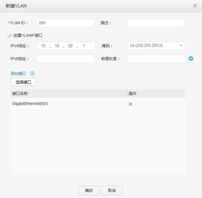Select the IPv4 octet 20

click(70, 46)
